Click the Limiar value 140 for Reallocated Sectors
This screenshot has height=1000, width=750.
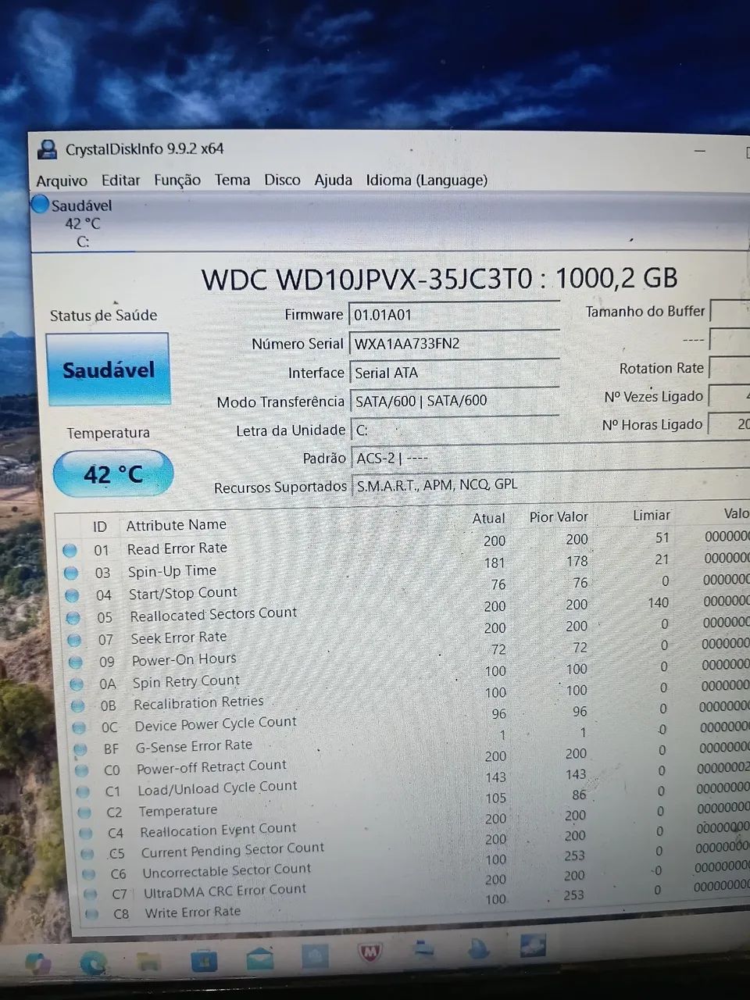(x=658, y=603)
